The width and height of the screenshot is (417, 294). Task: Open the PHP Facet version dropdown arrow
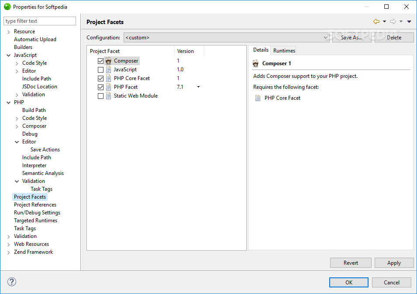pos(198,87)
